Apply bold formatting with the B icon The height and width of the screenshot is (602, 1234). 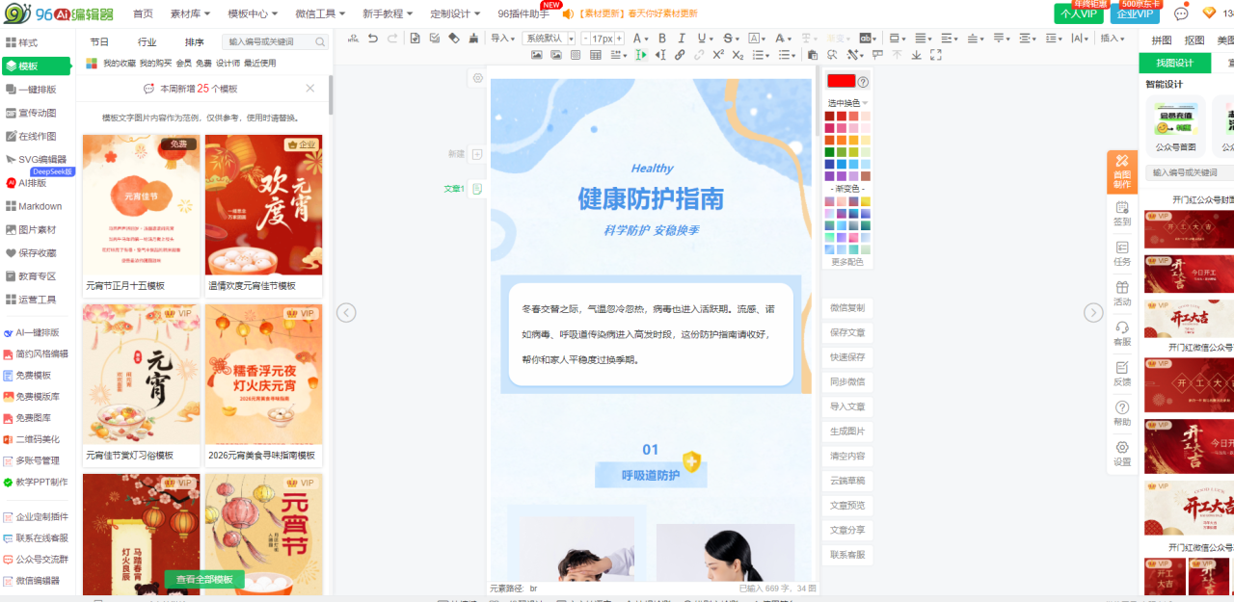tap(662, 39)
